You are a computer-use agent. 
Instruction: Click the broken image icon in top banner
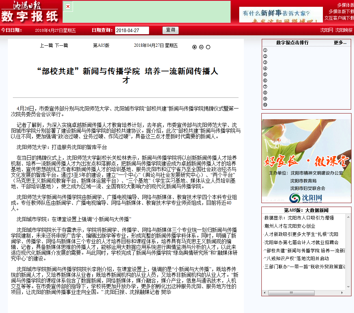(x=68, y=6)
